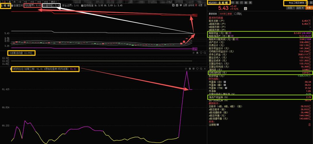Click 基本财务数据 section heading
This screenshot has width=313, height=144.
[216, 18]
